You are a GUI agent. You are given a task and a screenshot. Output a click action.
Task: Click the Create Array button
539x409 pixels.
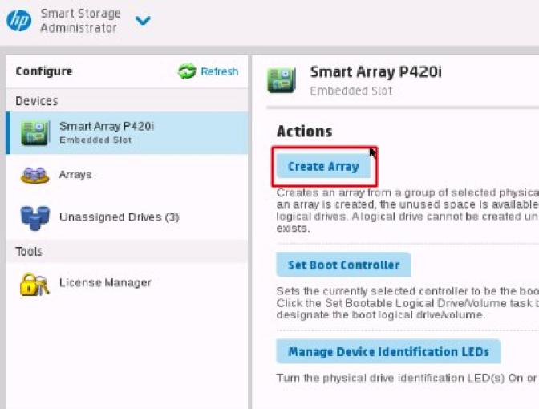point(323,166)
